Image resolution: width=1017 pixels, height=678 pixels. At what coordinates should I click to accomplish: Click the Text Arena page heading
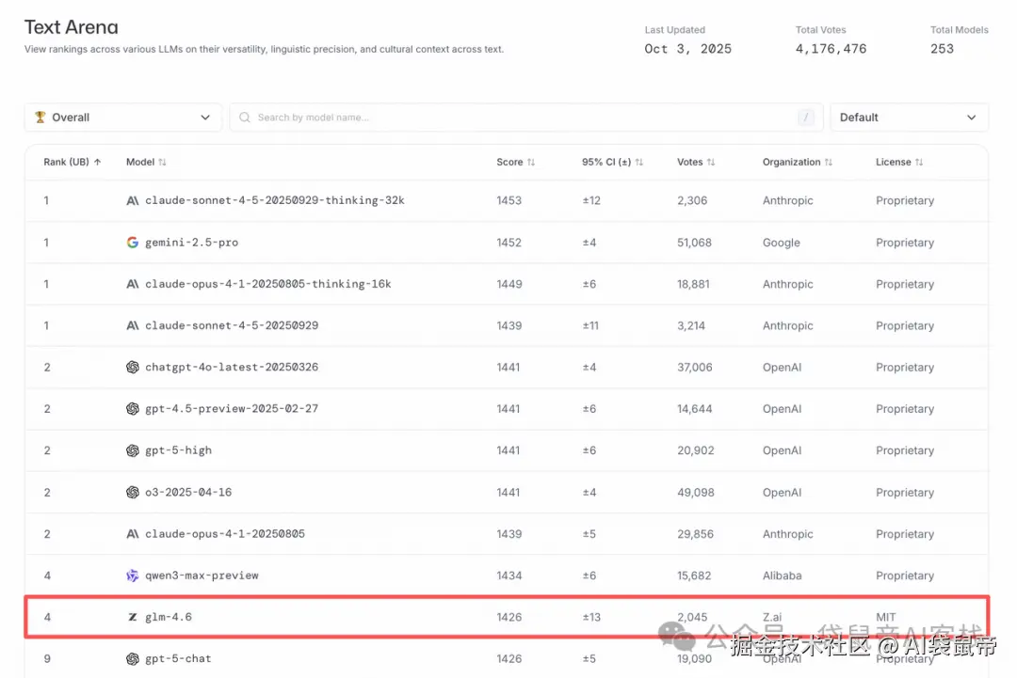point(72,27)
